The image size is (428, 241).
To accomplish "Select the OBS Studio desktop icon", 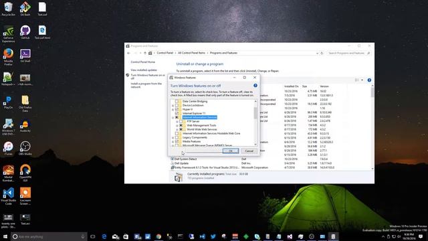I will pos(25,149).
